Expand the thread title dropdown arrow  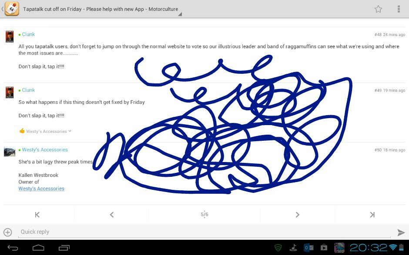pos(180,14)
